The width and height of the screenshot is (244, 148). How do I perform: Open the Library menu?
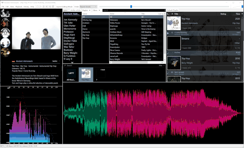pyautogui.click(x=26, y=7)
